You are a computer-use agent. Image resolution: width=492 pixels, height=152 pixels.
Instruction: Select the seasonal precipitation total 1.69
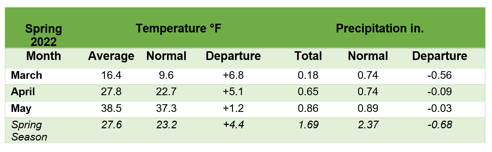(308, 125)
